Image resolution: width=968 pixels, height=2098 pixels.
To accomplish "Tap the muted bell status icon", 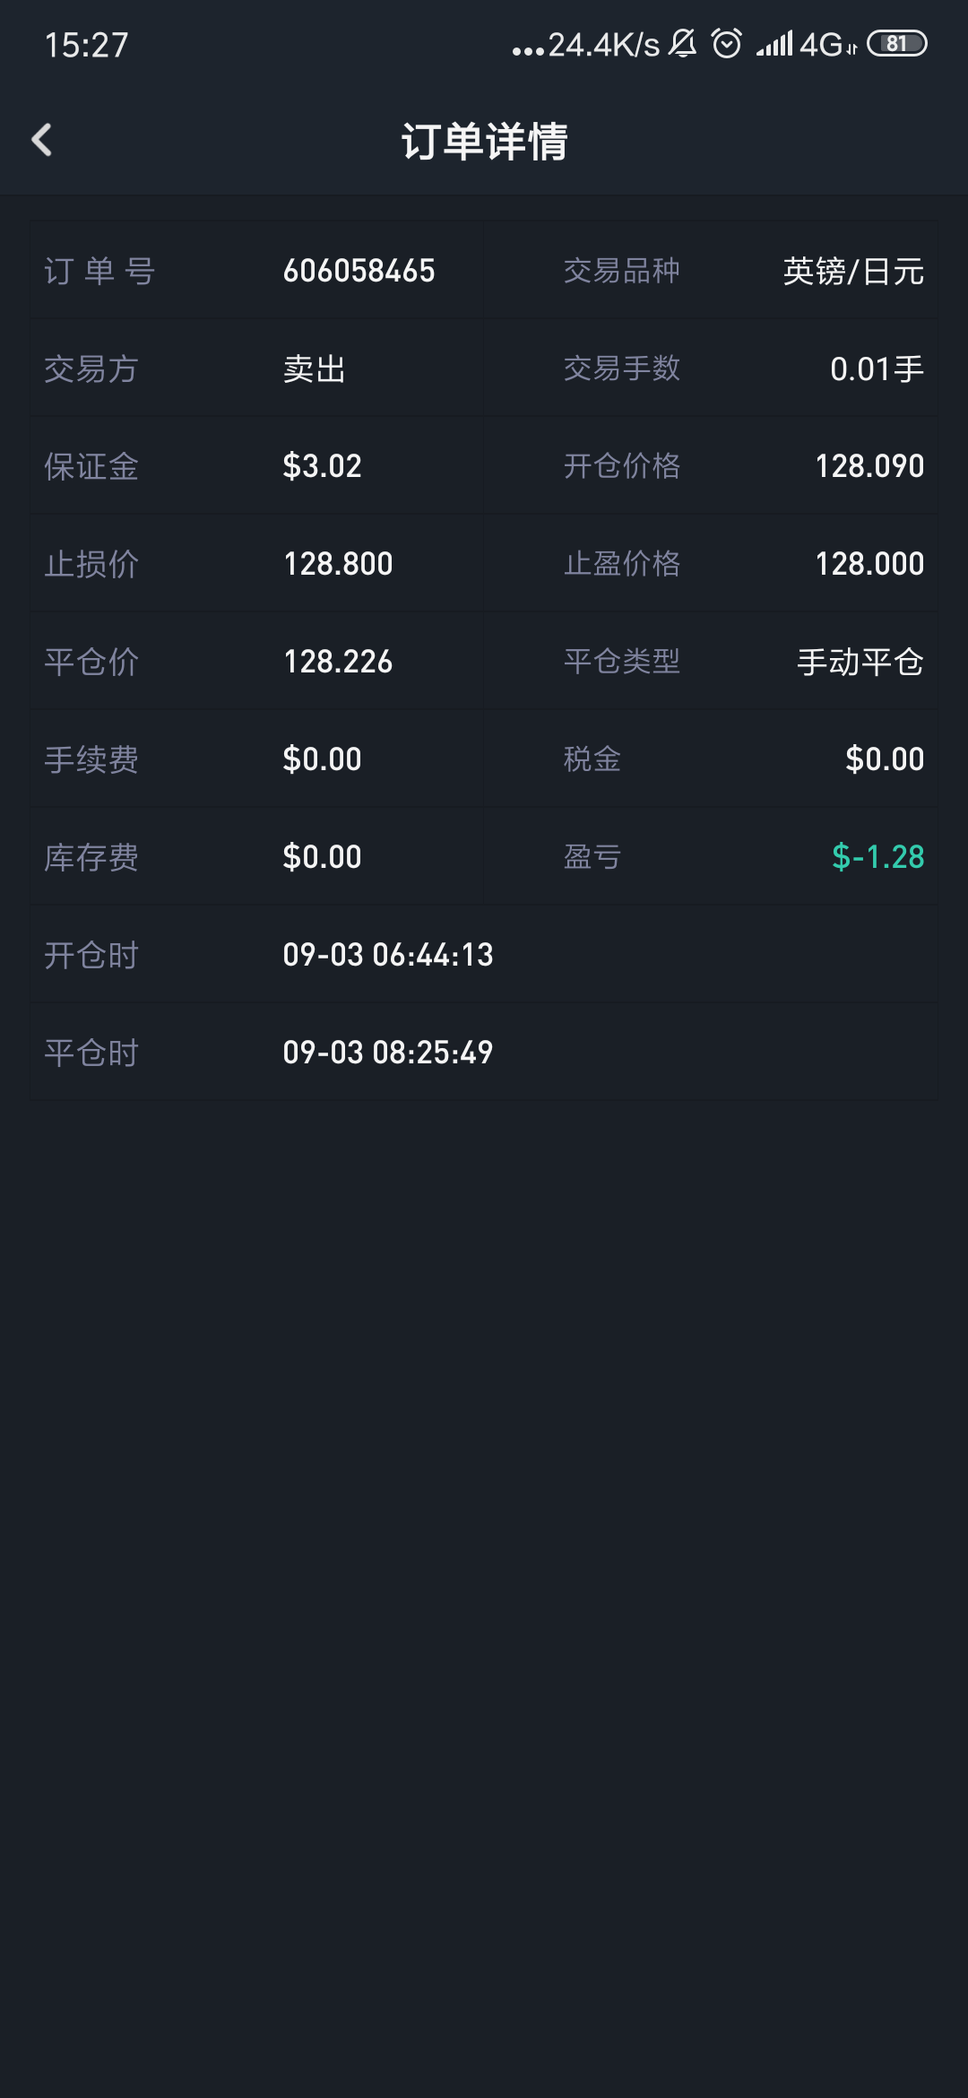I will point(683,43).
